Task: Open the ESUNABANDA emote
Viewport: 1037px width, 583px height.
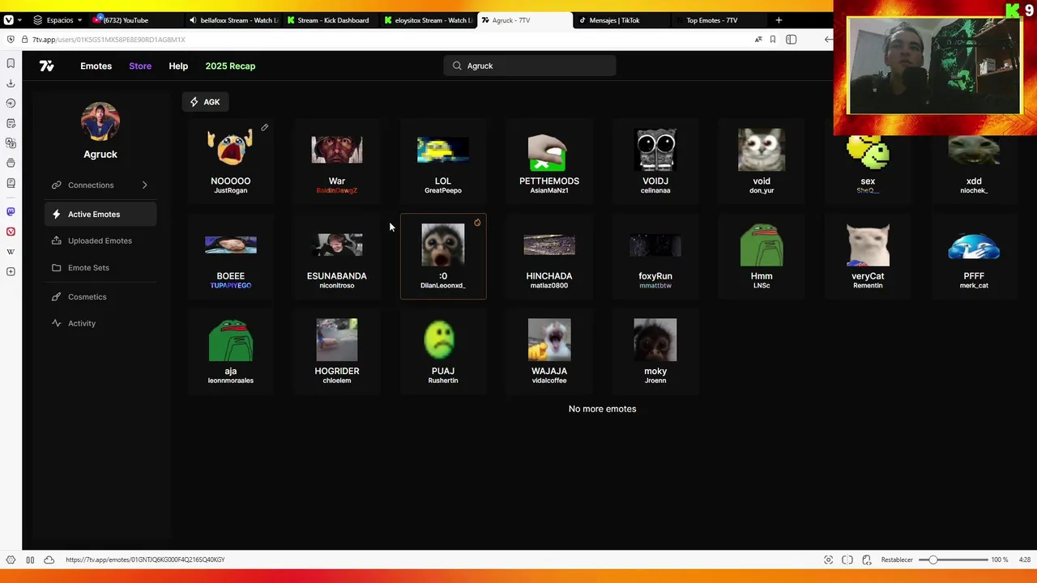Action: point(337,257)
